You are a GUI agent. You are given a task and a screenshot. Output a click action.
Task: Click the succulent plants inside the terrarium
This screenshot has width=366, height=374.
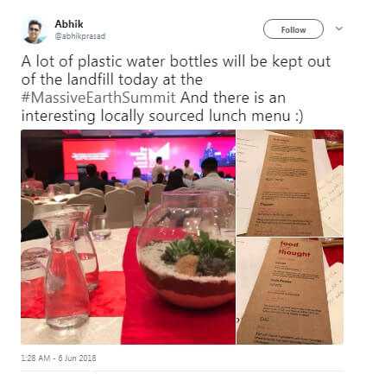(x=199, y=253)
